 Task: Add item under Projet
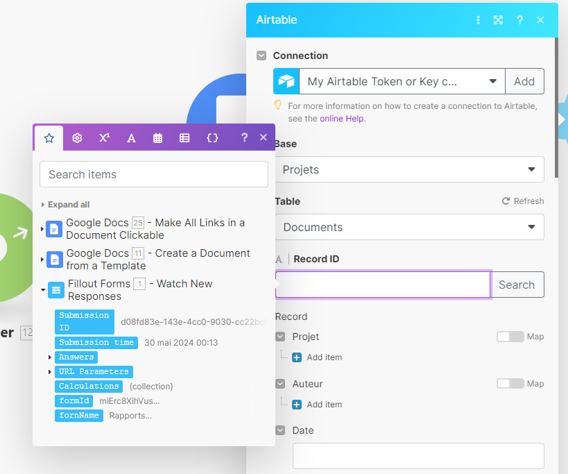[317, 357]
